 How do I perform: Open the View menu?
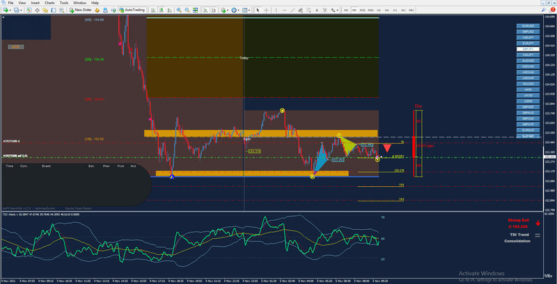(22, 3)
